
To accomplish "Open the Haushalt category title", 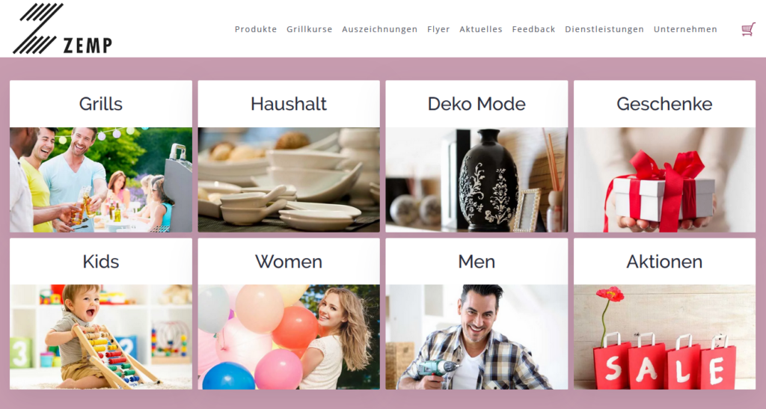I will tap(289, 104).
